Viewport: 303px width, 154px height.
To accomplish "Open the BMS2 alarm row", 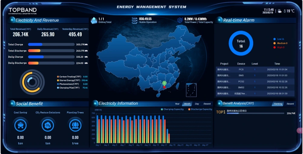I will [255, 87].
